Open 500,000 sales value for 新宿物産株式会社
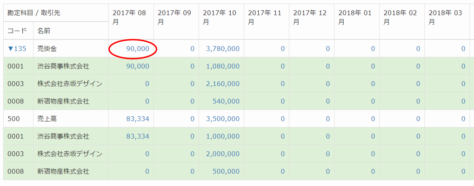Screen dimensions: 474x186 227,172
